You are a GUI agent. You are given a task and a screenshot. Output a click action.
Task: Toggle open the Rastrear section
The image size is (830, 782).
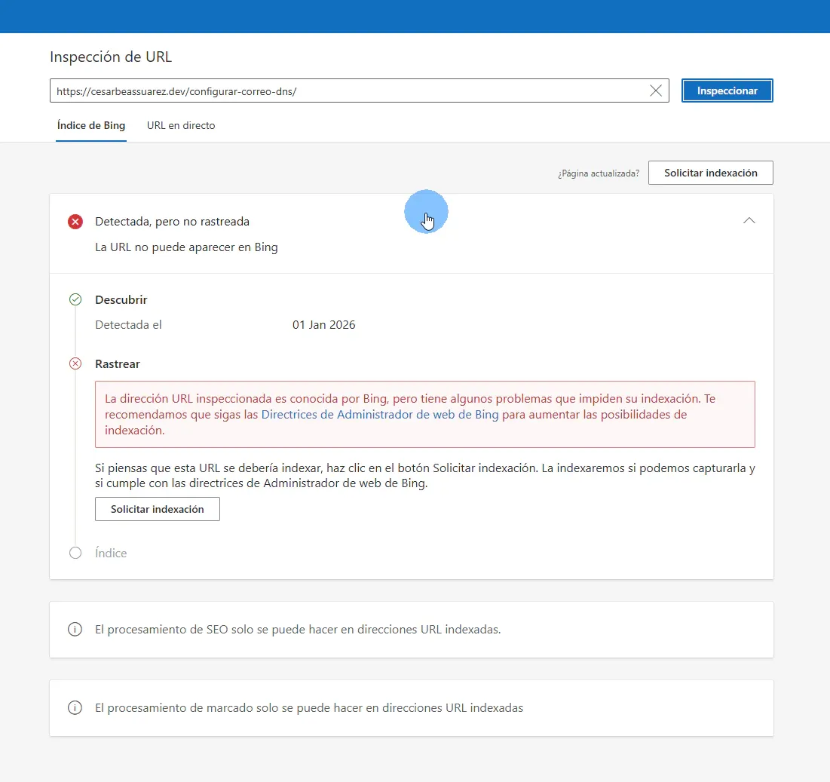click(x=118, y=363)
